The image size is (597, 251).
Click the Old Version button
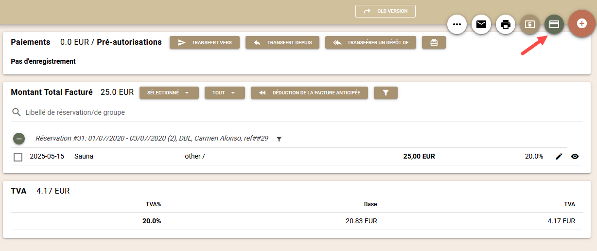pos(386,11)
